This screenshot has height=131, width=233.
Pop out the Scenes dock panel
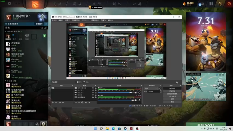72,86
